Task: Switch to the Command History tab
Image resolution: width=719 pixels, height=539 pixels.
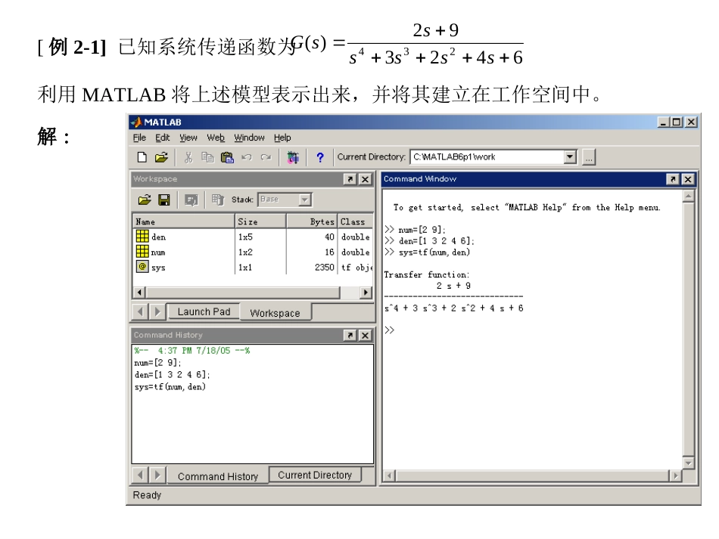Action: tap(218, 476)
